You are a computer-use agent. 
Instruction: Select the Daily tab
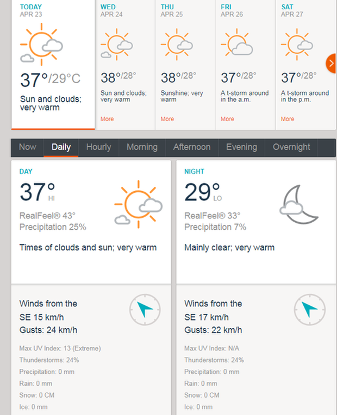(61, 147)
